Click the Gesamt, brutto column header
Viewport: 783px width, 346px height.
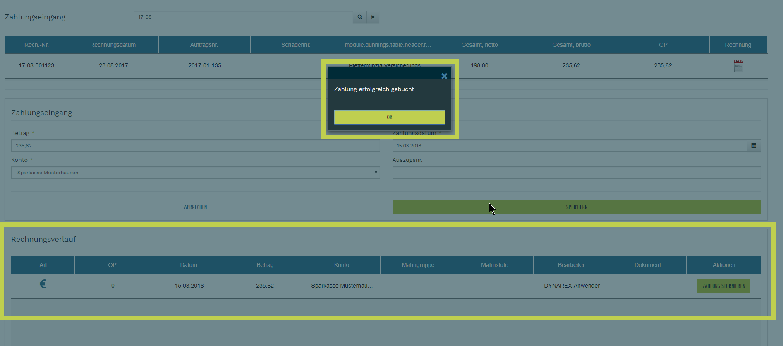coord(571,45)
